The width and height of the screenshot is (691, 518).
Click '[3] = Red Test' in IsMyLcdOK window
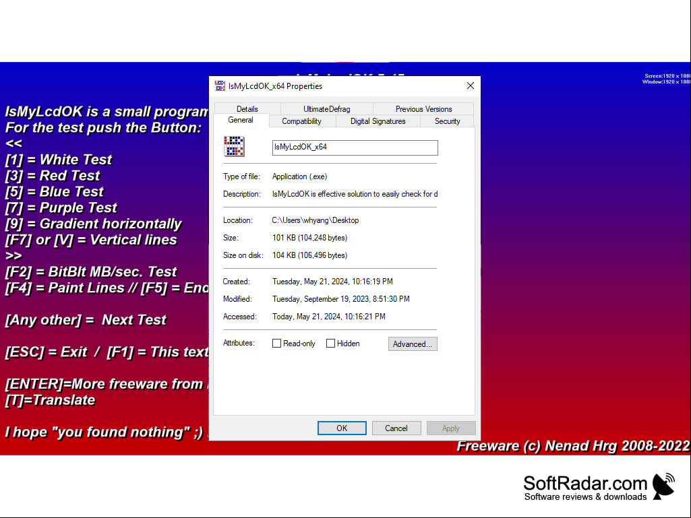click(53, 176)
